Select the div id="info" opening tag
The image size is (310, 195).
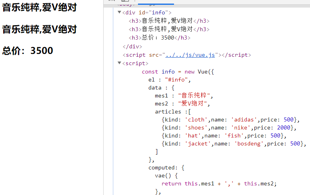[147, 13]
